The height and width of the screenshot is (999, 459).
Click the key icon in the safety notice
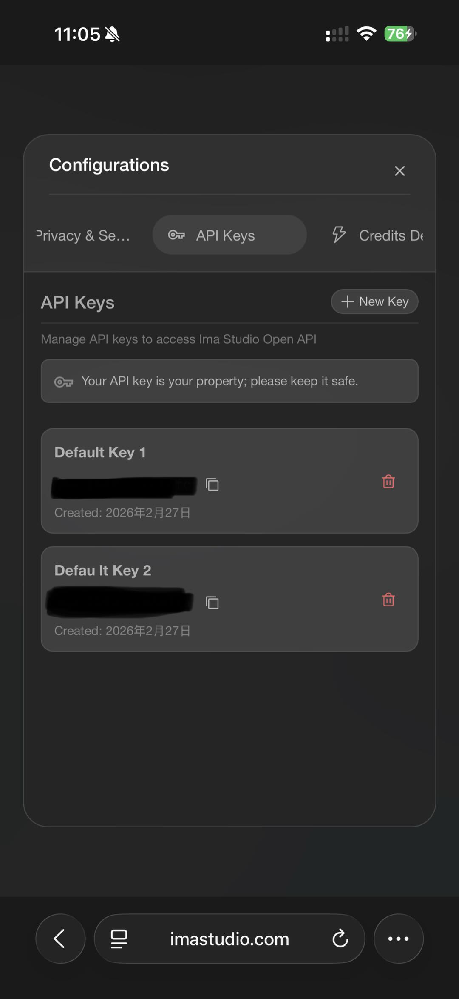[64, 382]
